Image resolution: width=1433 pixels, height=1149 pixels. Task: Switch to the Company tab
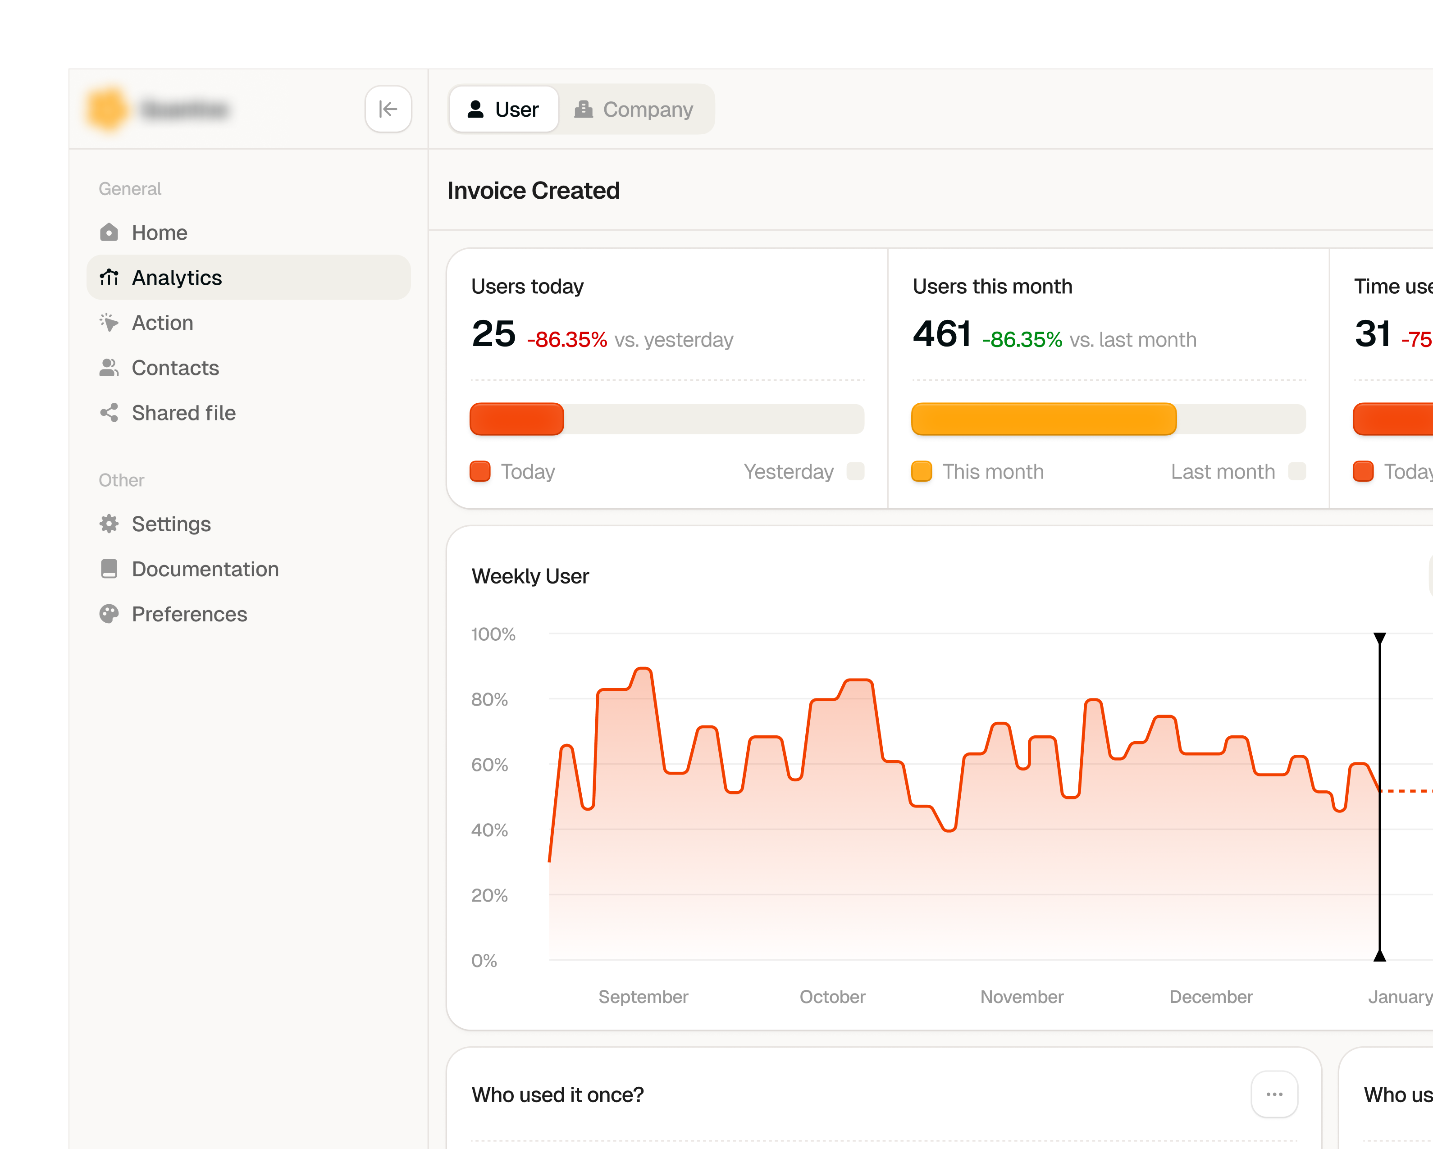pyautogui.click(x=634, y=109)
